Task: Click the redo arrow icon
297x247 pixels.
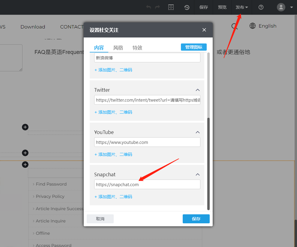Action: pos(157,7)
